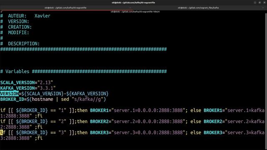Image resolution: width=267 pixels, height=150 pixels.
Task: Click the terminal size title '100x24'
Action: [x=156, y=12]
